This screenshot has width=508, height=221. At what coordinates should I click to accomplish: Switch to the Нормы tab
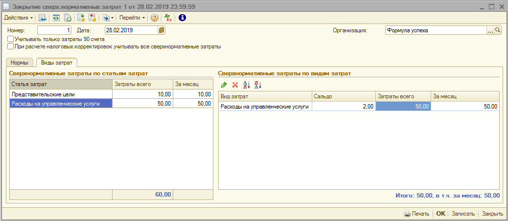click(x=20, y=63)
